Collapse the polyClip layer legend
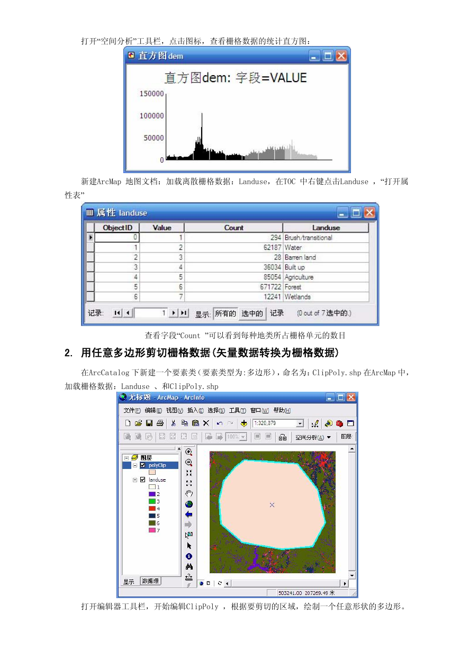460x650 pixels. point(136,465)
